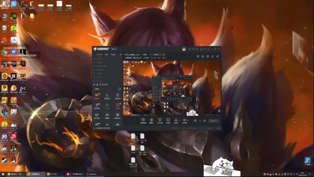Click the share icon above the preview
Screen dimensions: 314x177
coord(217,56)
